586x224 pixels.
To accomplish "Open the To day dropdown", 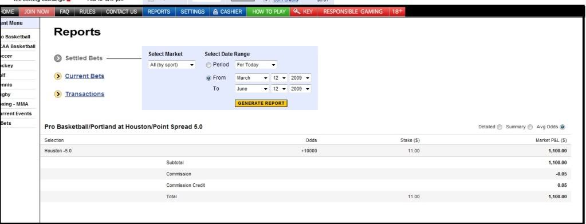I will click(x=279, y=89).
